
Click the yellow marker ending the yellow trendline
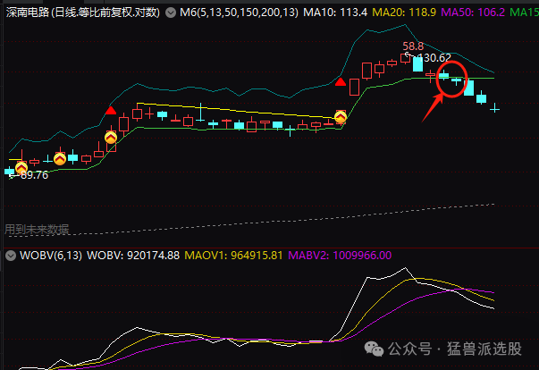click(x=341, y=117)
